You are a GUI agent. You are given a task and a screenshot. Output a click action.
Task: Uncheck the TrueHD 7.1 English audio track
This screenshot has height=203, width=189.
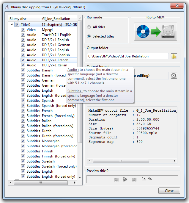click(23, 35)
